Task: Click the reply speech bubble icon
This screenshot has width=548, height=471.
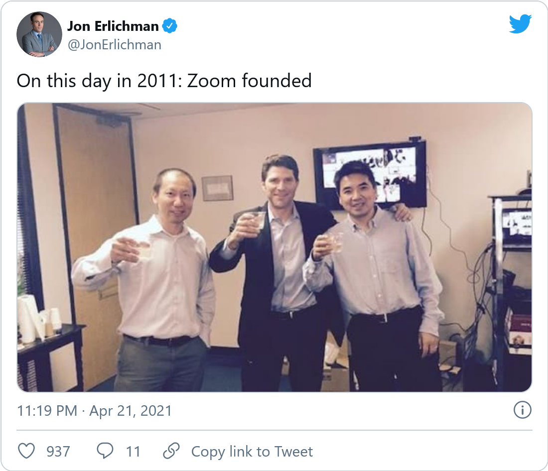Action: pos(105,451)
